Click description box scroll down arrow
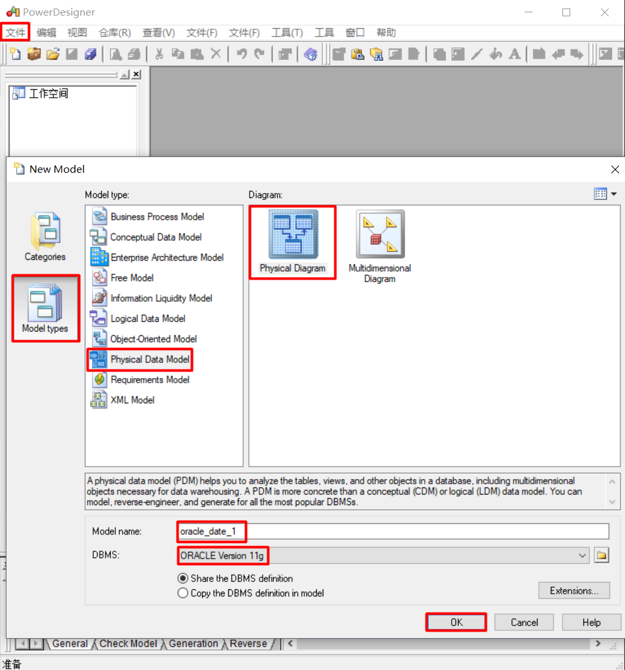 click(612, 502)
